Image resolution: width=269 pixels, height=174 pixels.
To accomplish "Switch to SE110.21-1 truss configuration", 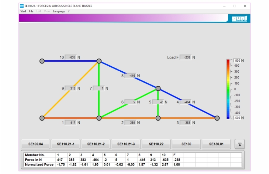I will point(66,144).
